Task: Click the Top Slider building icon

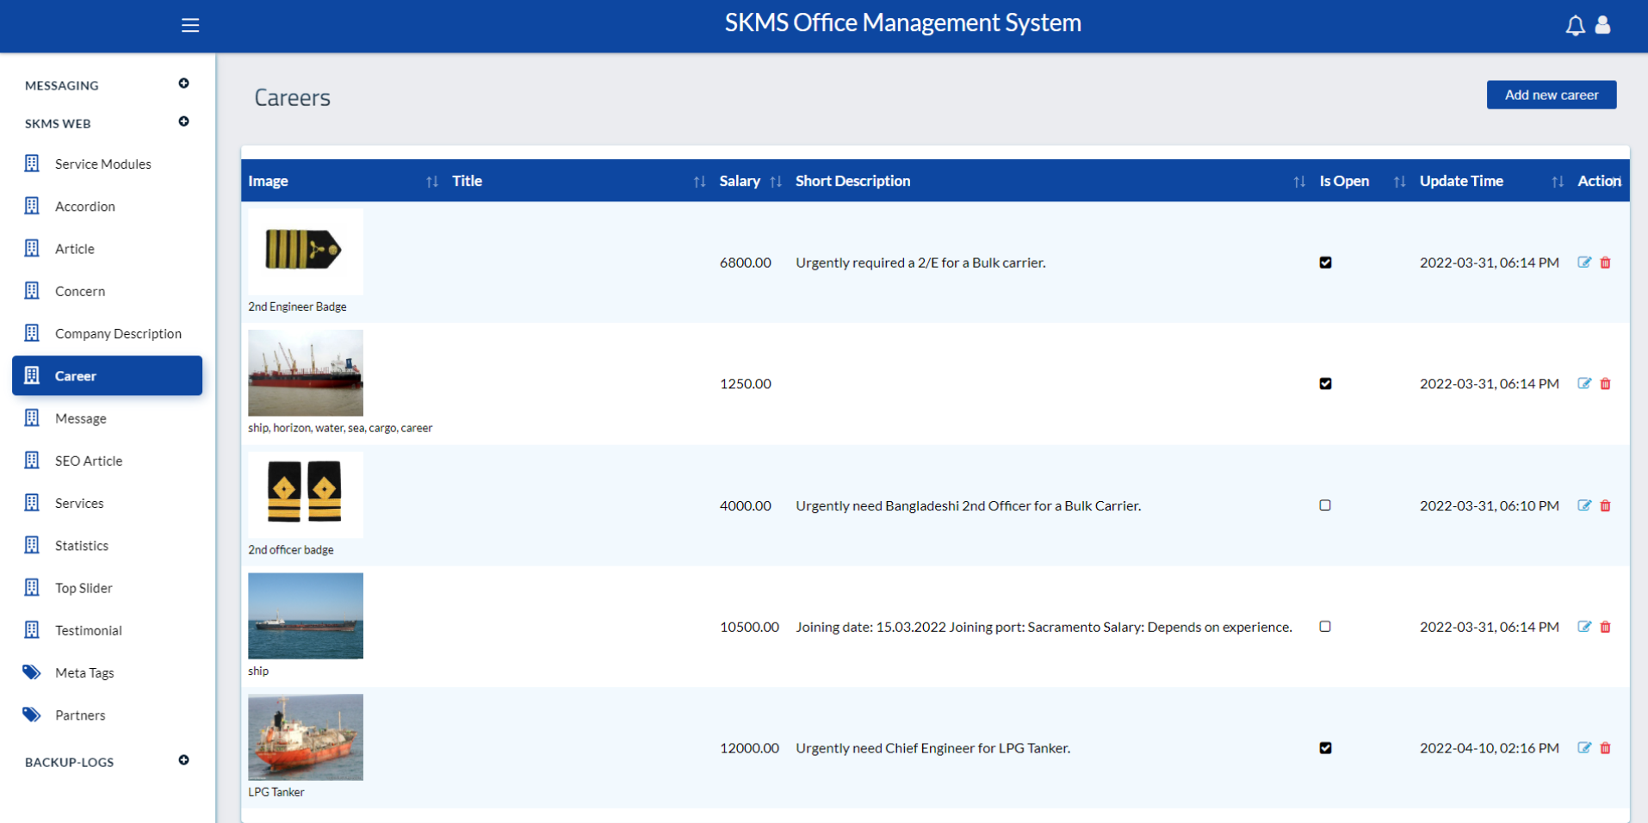Action: pos(32,587)
